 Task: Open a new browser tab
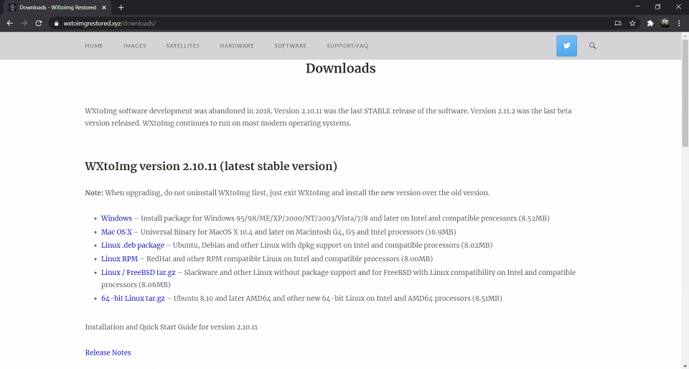click(121, 7)
